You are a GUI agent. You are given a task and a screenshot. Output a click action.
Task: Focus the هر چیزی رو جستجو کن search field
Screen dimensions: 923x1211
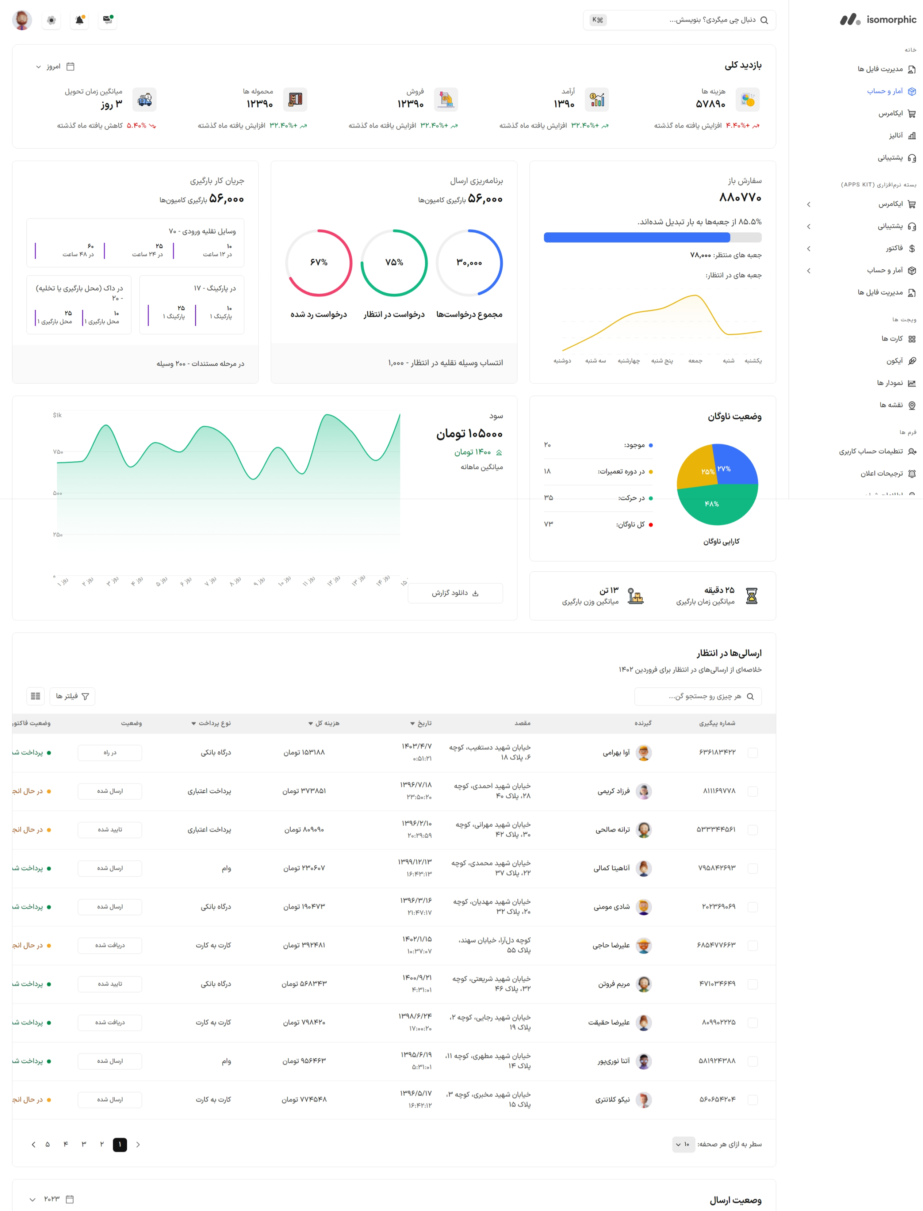point(698,697)
